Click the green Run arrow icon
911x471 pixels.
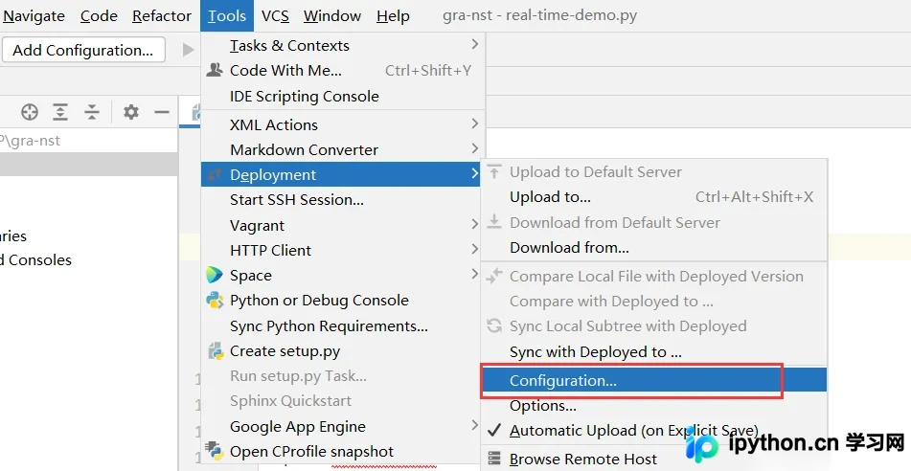[x=189, y=50]
